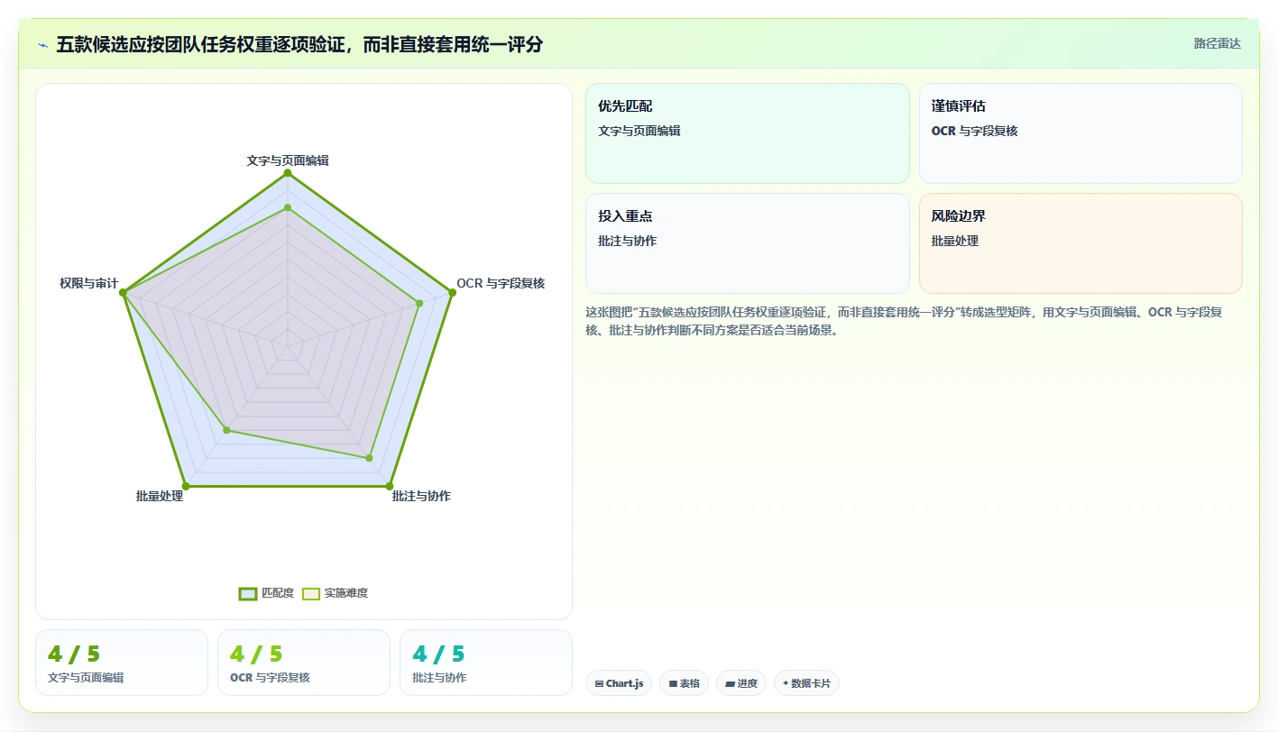This screenshot has height=732, width=1278.
Task: Click the 进度 tag chip
Action: 740,683
